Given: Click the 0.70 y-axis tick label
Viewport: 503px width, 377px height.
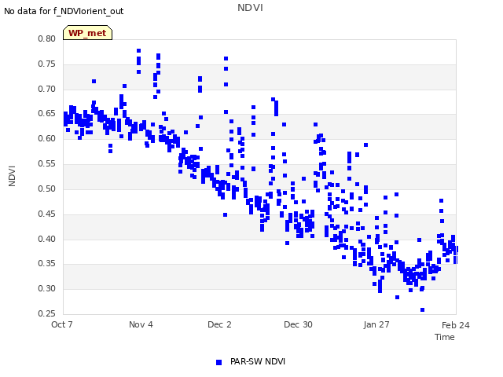Looking at the screenshot, I should (47, 89).
